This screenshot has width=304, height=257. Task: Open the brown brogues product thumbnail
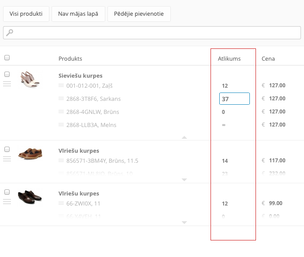[30, 154]
